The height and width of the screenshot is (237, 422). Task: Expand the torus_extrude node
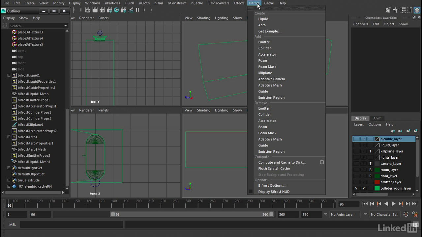[x=9, y=180]
